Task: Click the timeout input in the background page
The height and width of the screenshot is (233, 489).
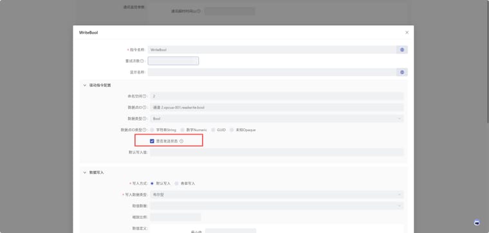Action: click(x=230, y=11)
